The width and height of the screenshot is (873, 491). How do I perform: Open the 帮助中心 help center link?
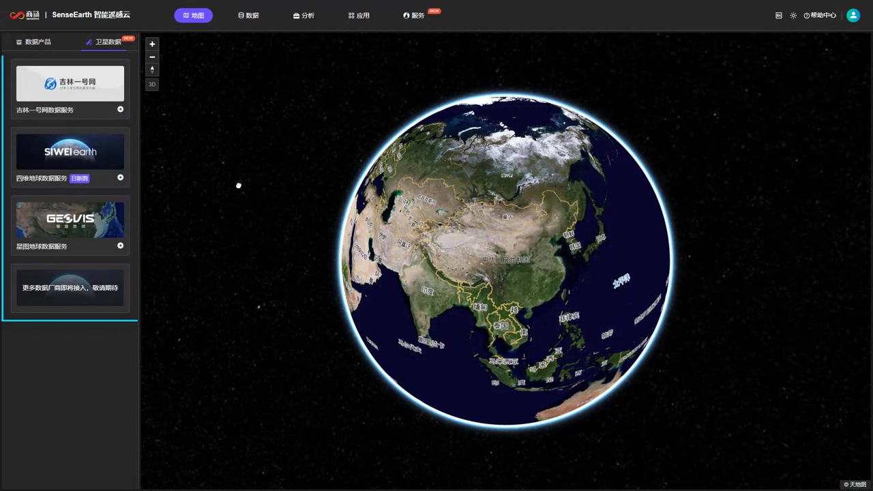[820, 15]
